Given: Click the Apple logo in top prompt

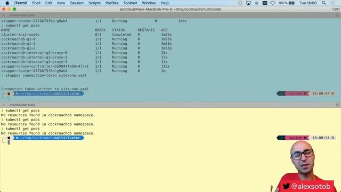Looking at the screenshot, I should tap(9, 94).
